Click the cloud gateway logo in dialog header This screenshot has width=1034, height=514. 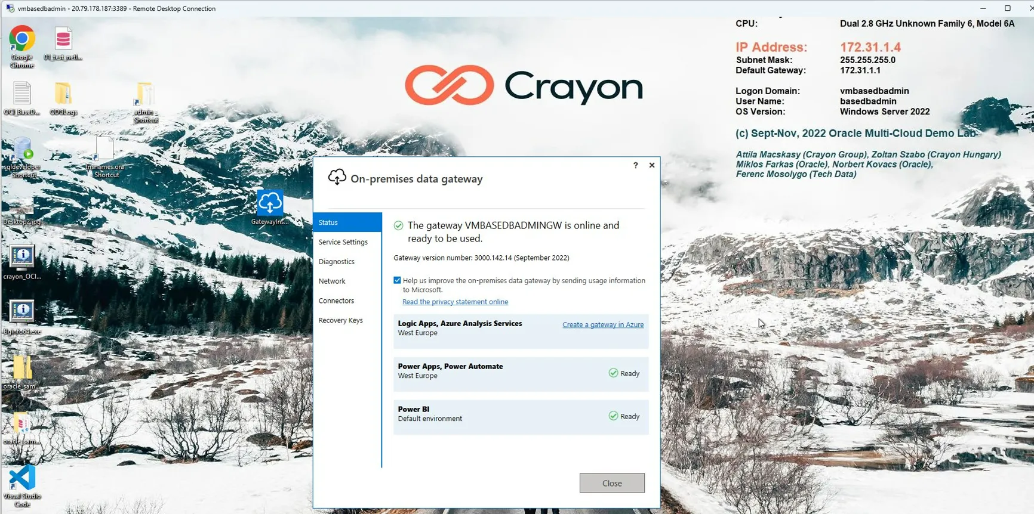click(x=337, y=177)
